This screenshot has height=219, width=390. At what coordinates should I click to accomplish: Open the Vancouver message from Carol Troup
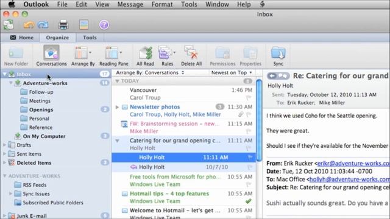click(x=183, y=94)
